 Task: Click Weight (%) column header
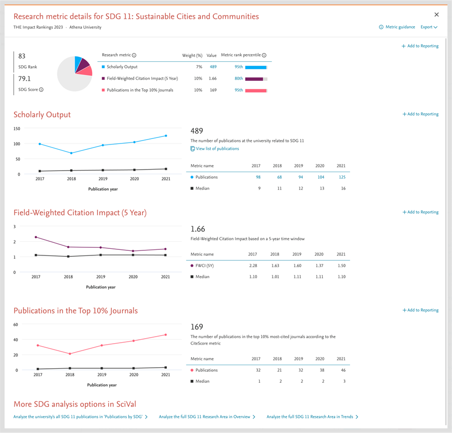click(x=192, y=55)
